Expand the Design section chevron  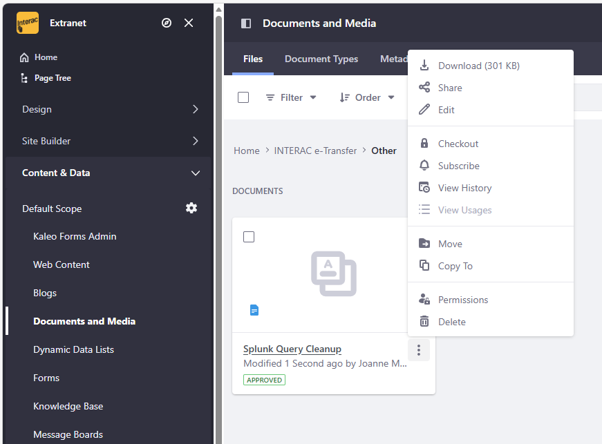pyautogui.click(x=196, y=109)
